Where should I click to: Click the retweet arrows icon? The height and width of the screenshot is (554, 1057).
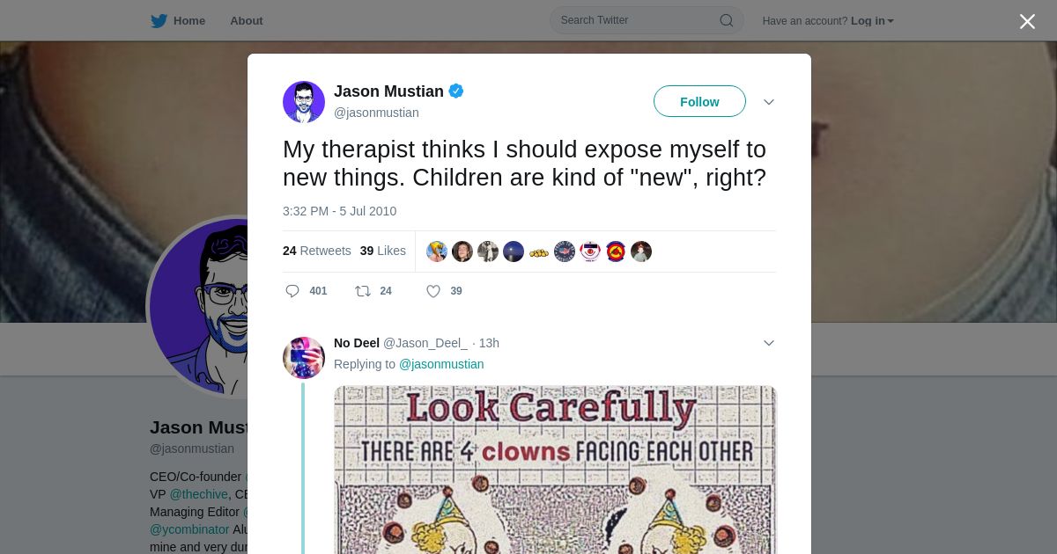pyautogui.click(x=362, y=291)
